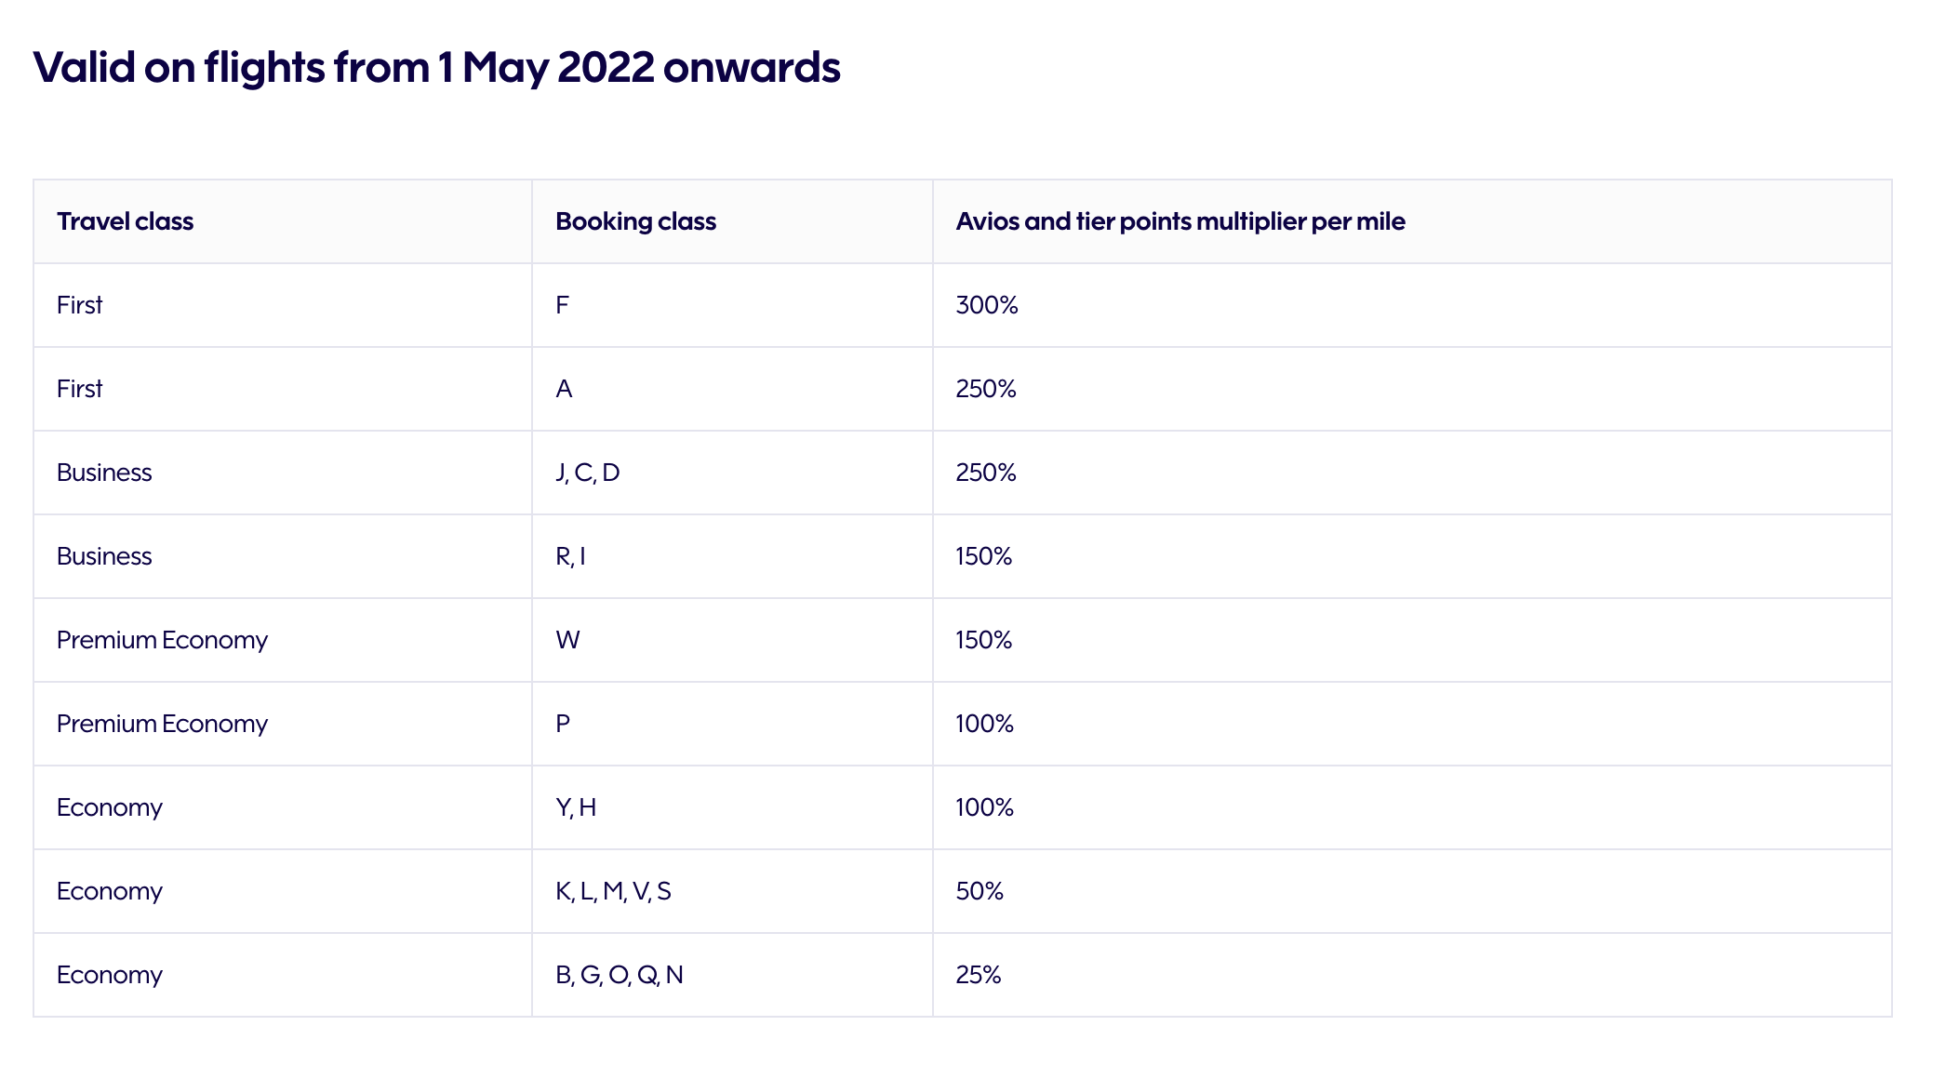Select the W booking class cell
This screenshot has width=1946, height=1066.
(x=732, y=640)
